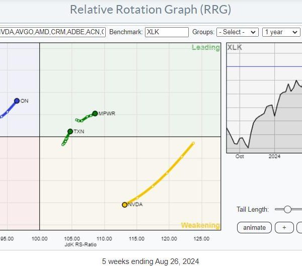
Task: Click the Benchmark XLK input field
Action: point(167,32)
